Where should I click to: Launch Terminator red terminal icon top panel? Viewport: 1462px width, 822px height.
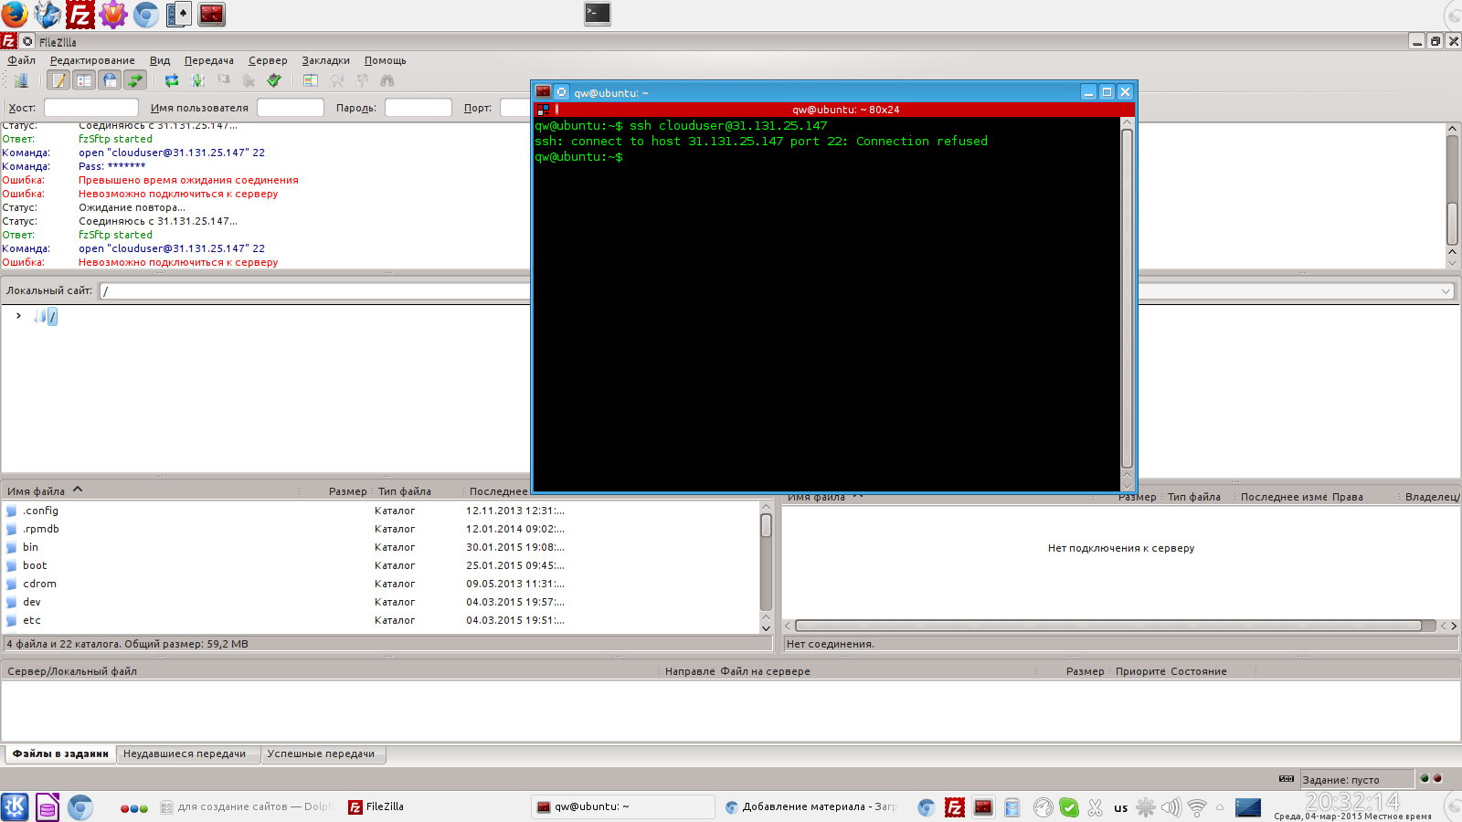coord(211,15)
